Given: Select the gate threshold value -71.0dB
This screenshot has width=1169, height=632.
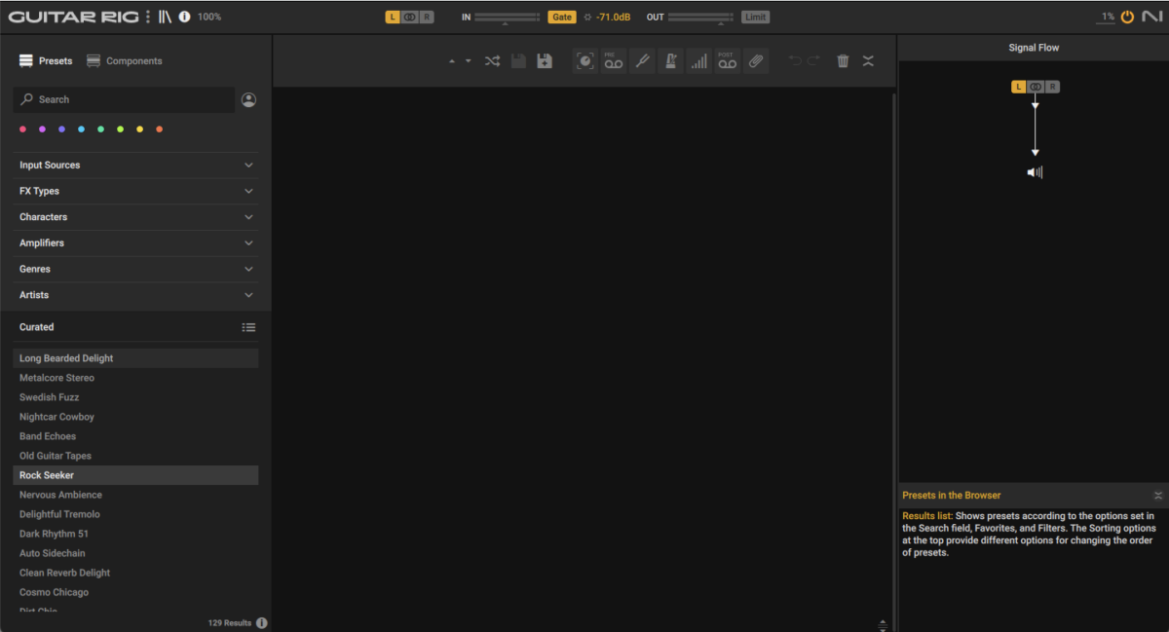Looking at the screenshot, I should click(x=614, y=17).
